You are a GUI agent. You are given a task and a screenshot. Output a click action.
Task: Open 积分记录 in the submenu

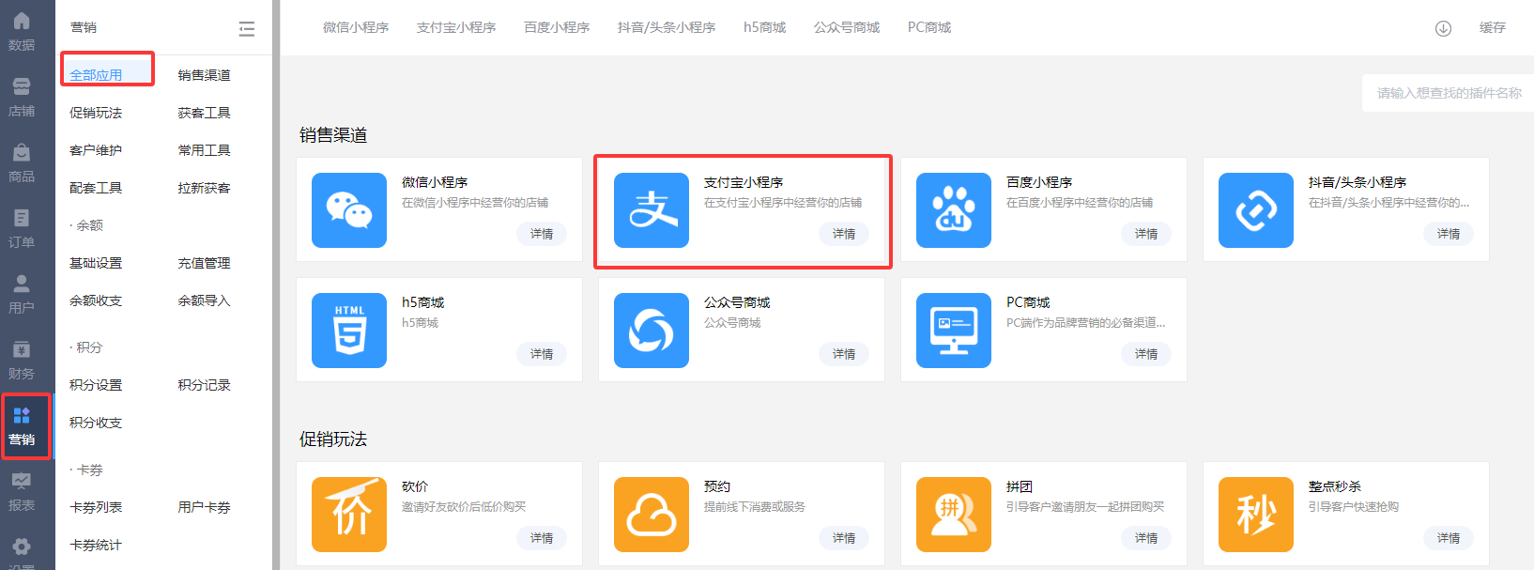click(x=205, y=385)
